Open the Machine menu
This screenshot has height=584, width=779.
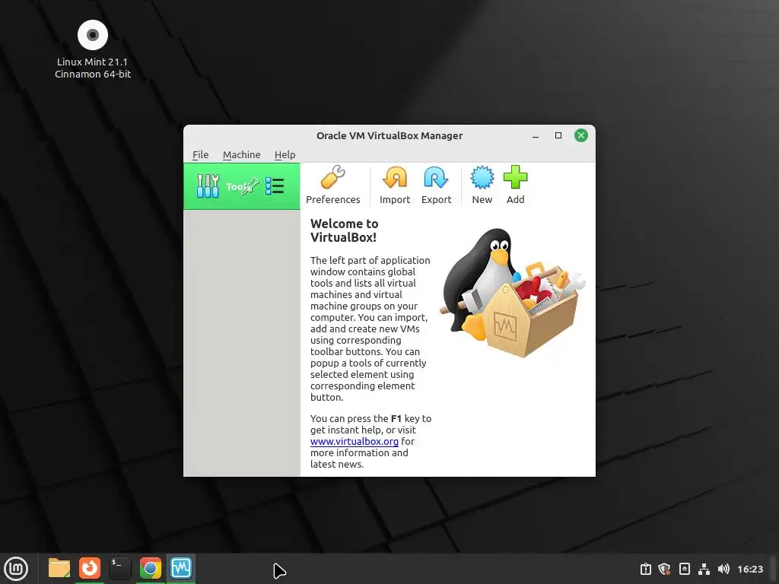(x=241, y=154)
